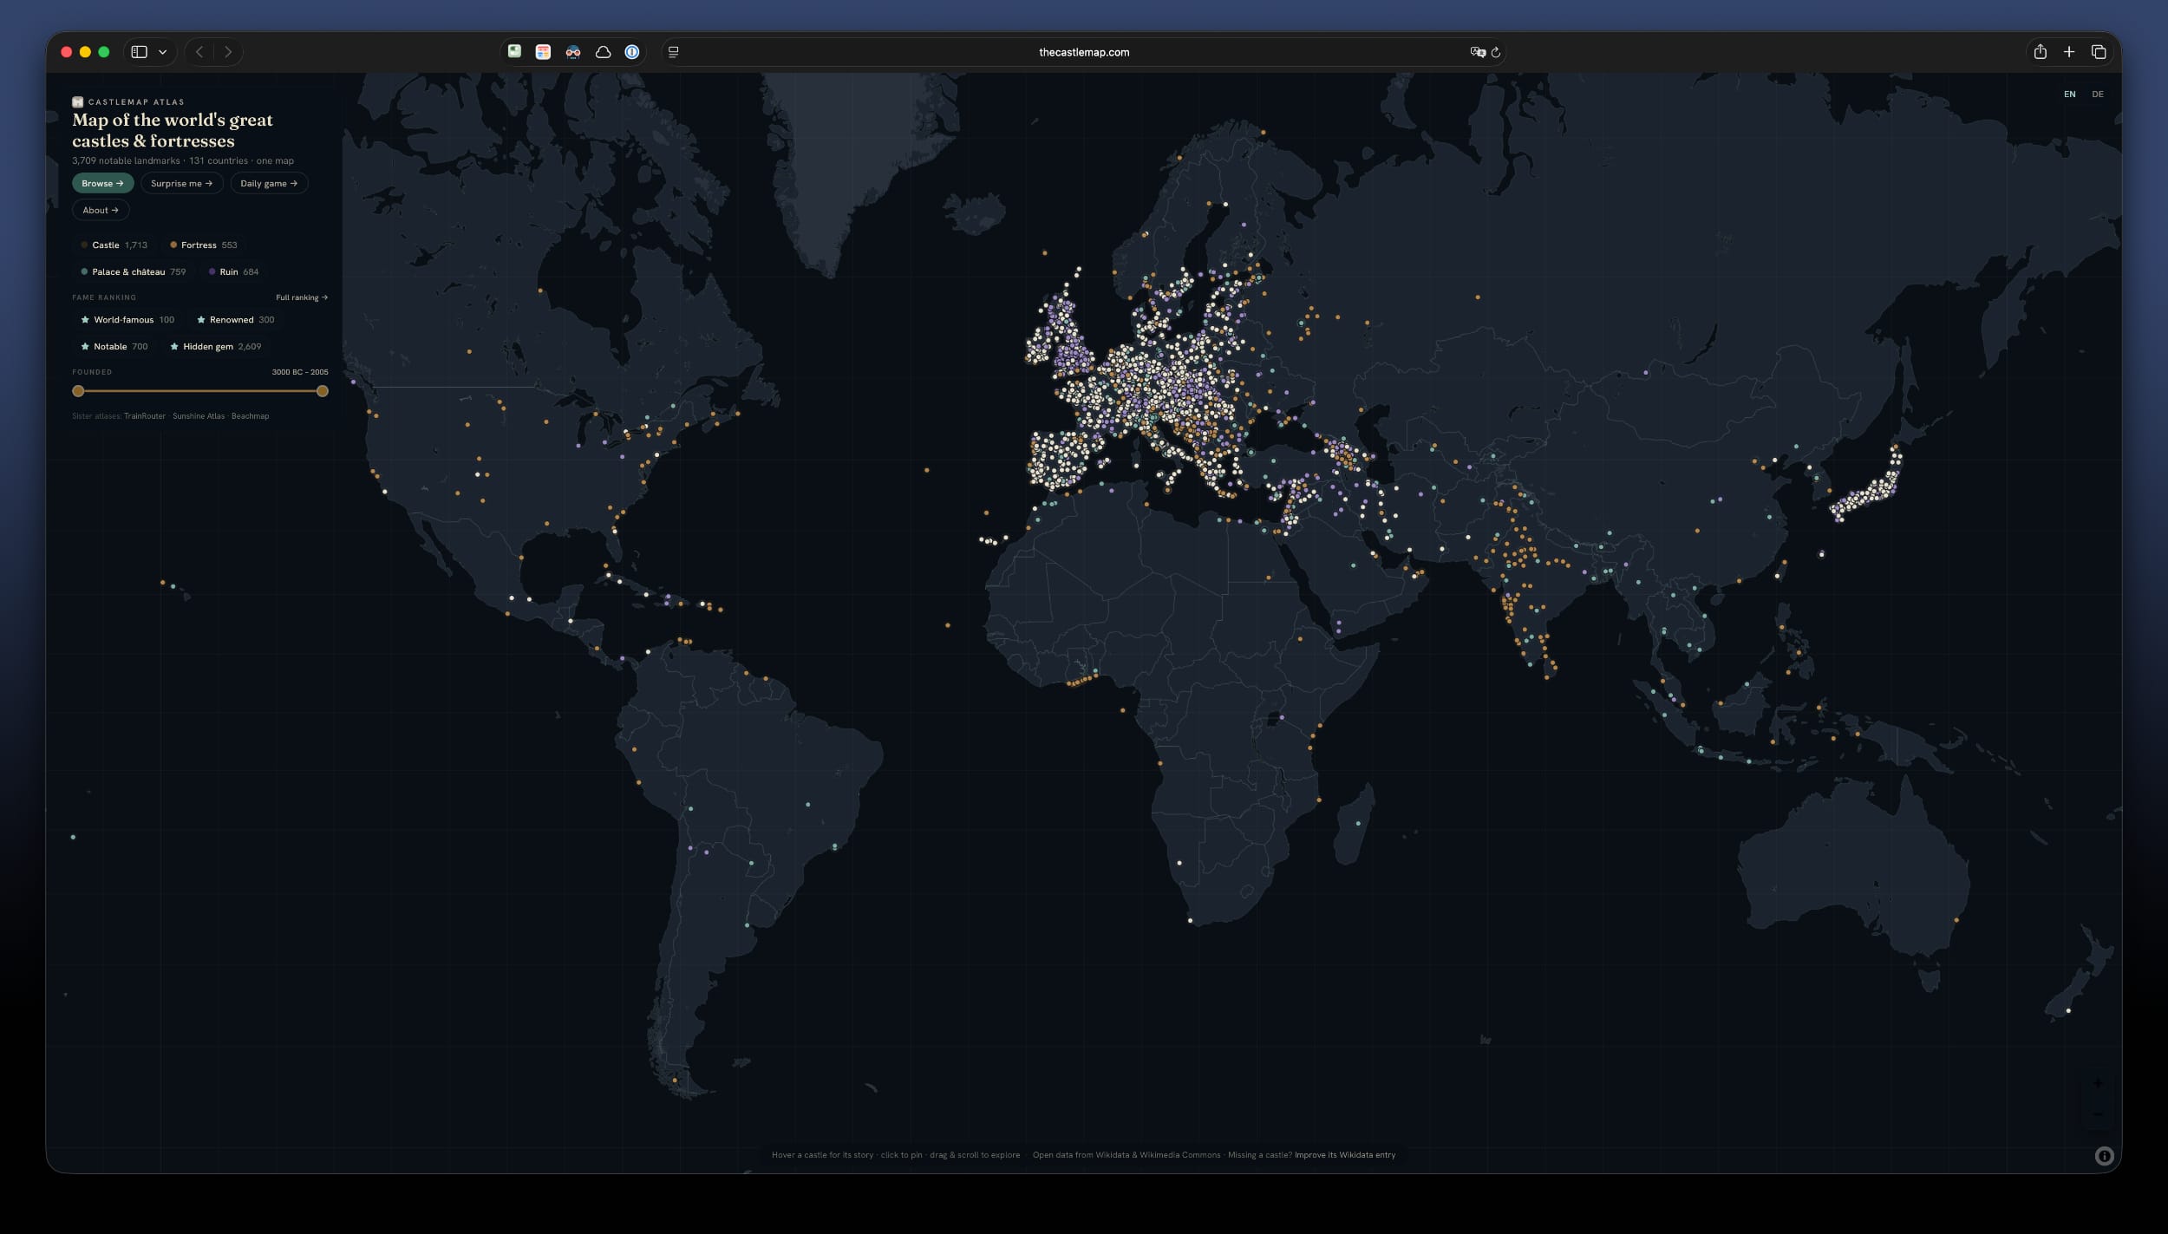Toggle the Hidden gem fame filter
This screenshot has width=2168, height=1234.
pos(216,347)
